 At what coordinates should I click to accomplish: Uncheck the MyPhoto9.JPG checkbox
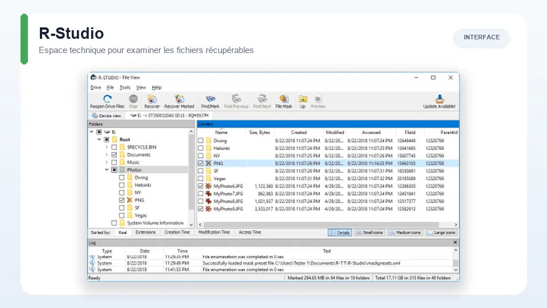point(201,209)
